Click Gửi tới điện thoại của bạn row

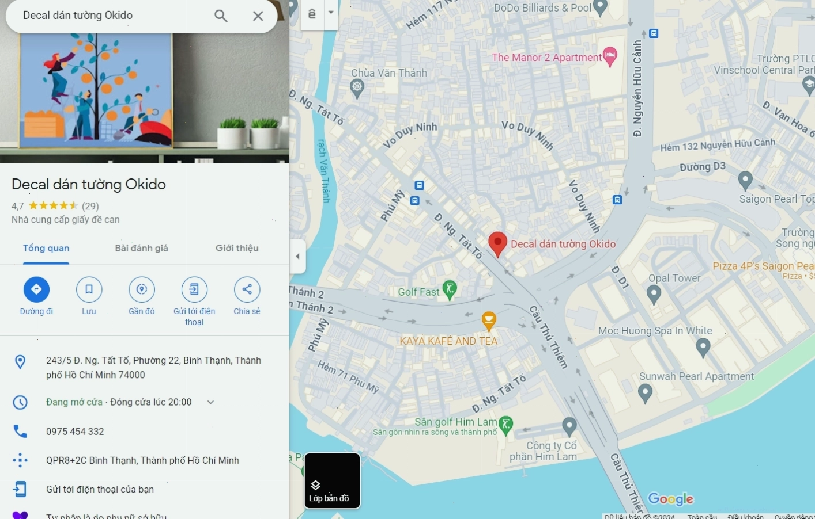pyautogui.click(x=144, y=489)
